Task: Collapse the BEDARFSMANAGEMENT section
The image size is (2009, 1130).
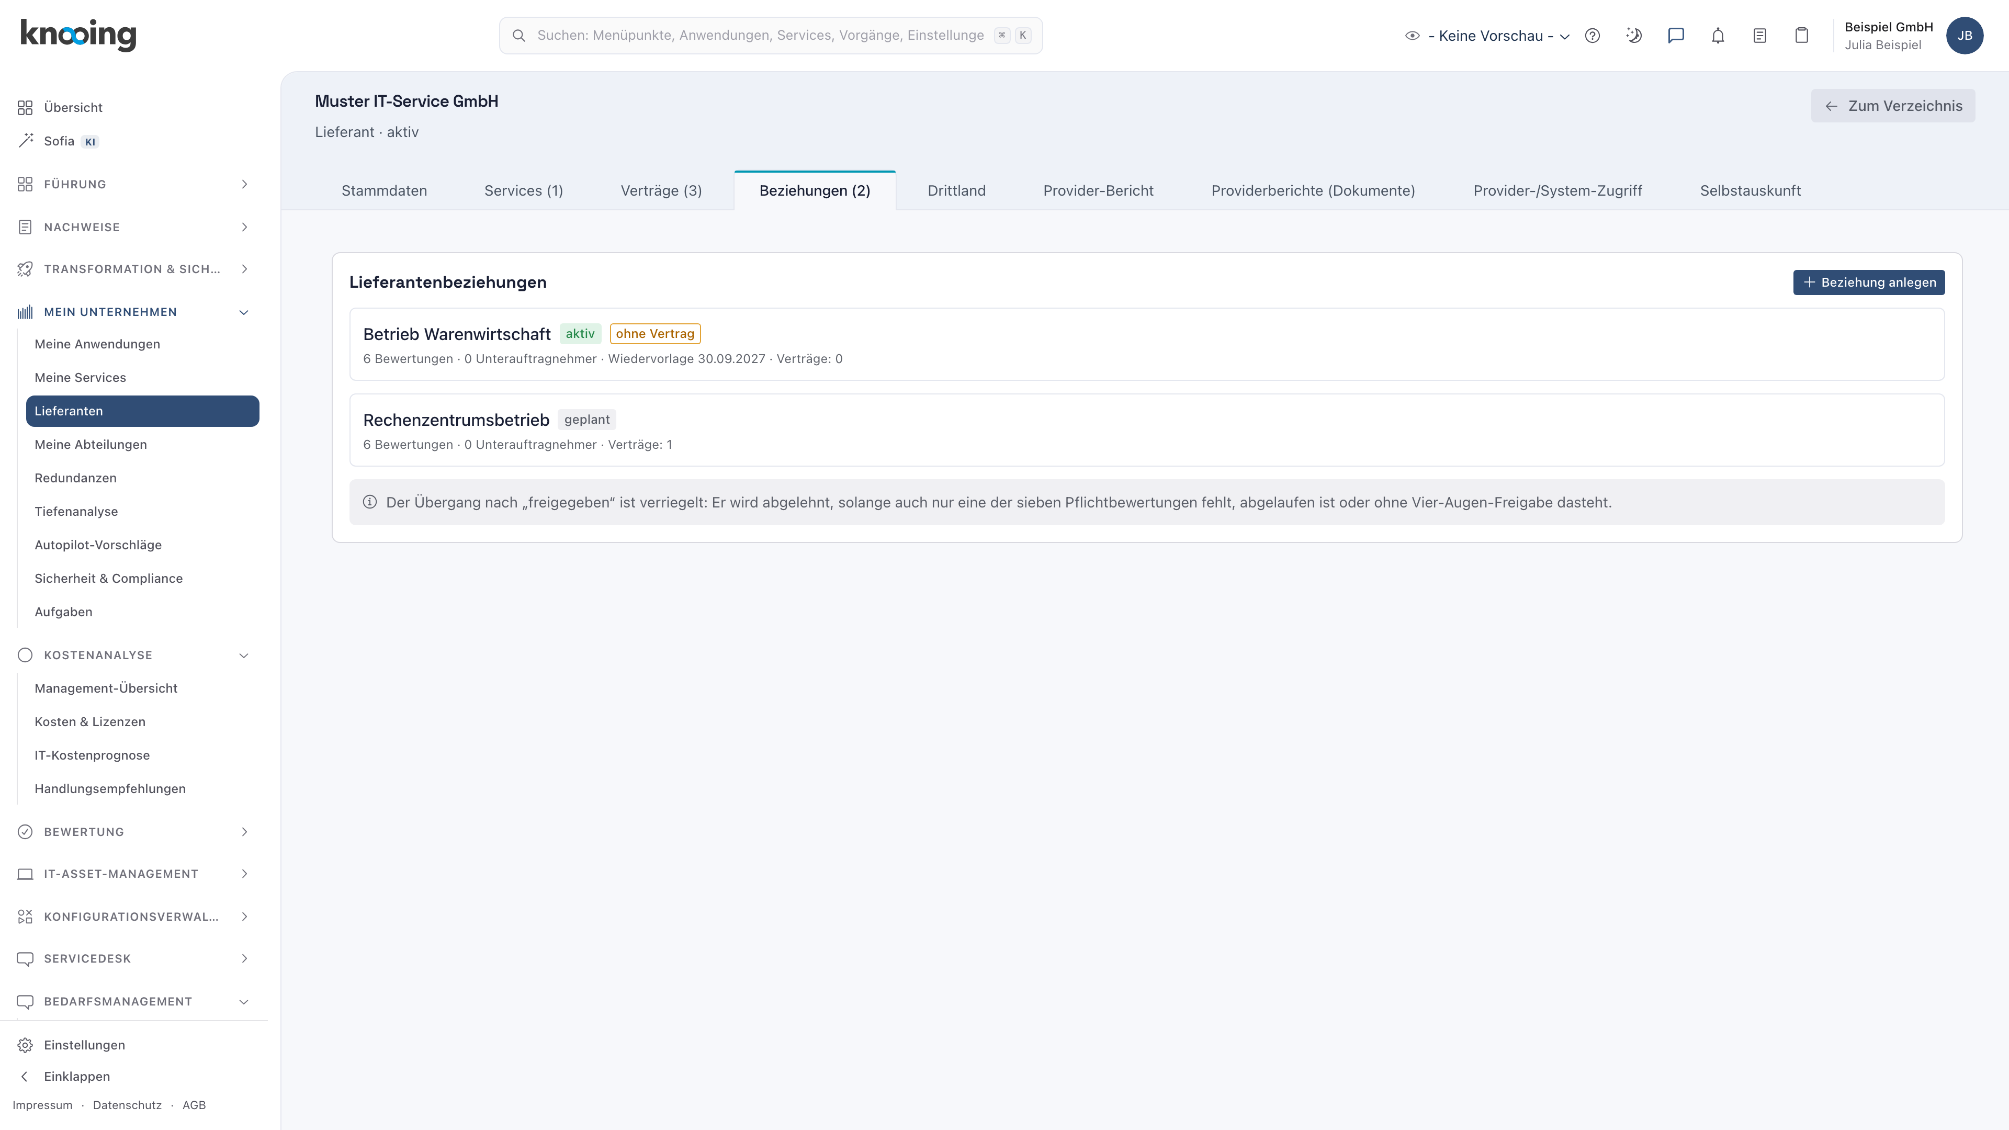Action: [134, 1001]
